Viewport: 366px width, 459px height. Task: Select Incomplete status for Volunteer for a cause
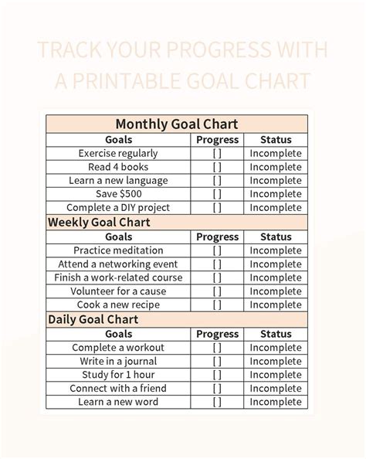click(276, 291)
